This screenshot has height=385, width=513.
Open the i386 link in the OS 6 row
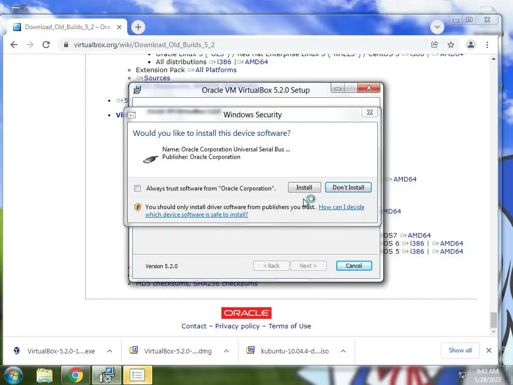pyautogui.click(x=417, y=243)
